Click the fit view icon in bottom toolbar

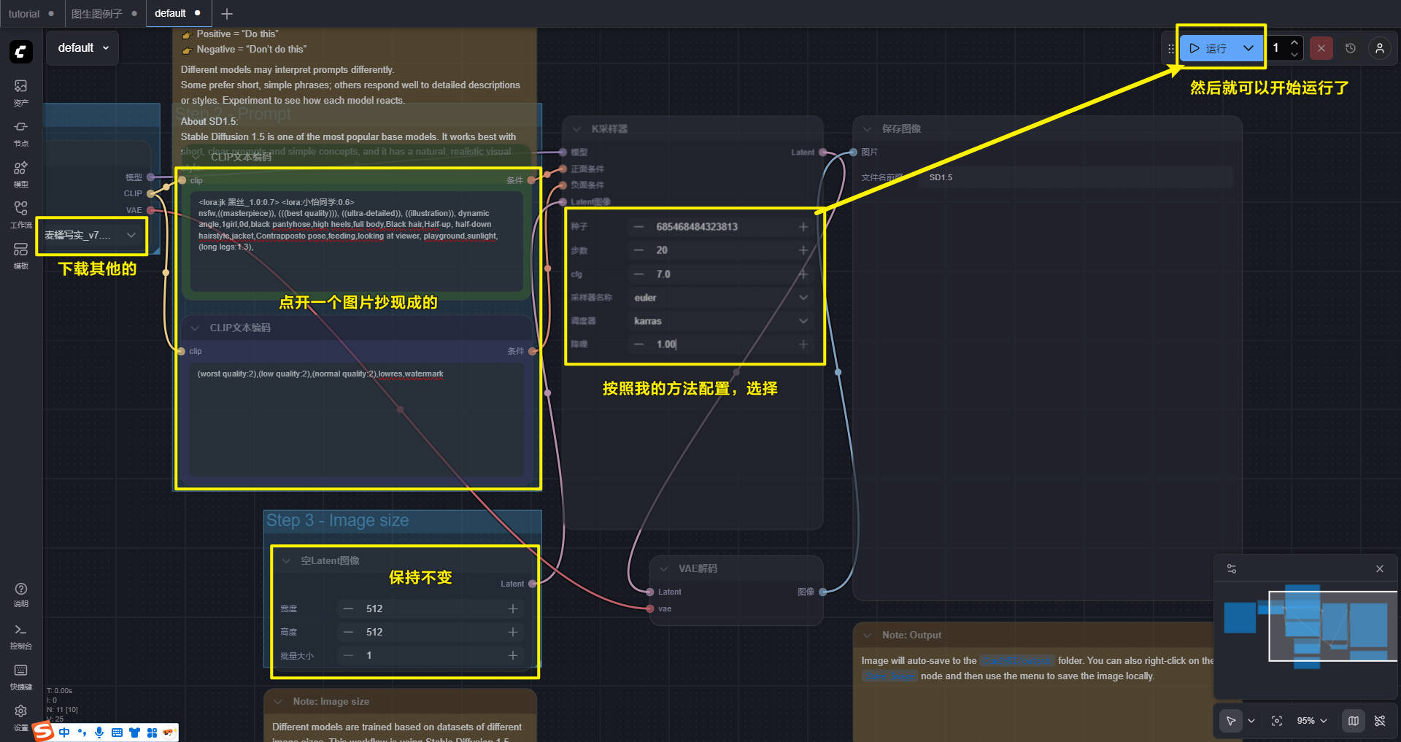(x=1277, y=721)
